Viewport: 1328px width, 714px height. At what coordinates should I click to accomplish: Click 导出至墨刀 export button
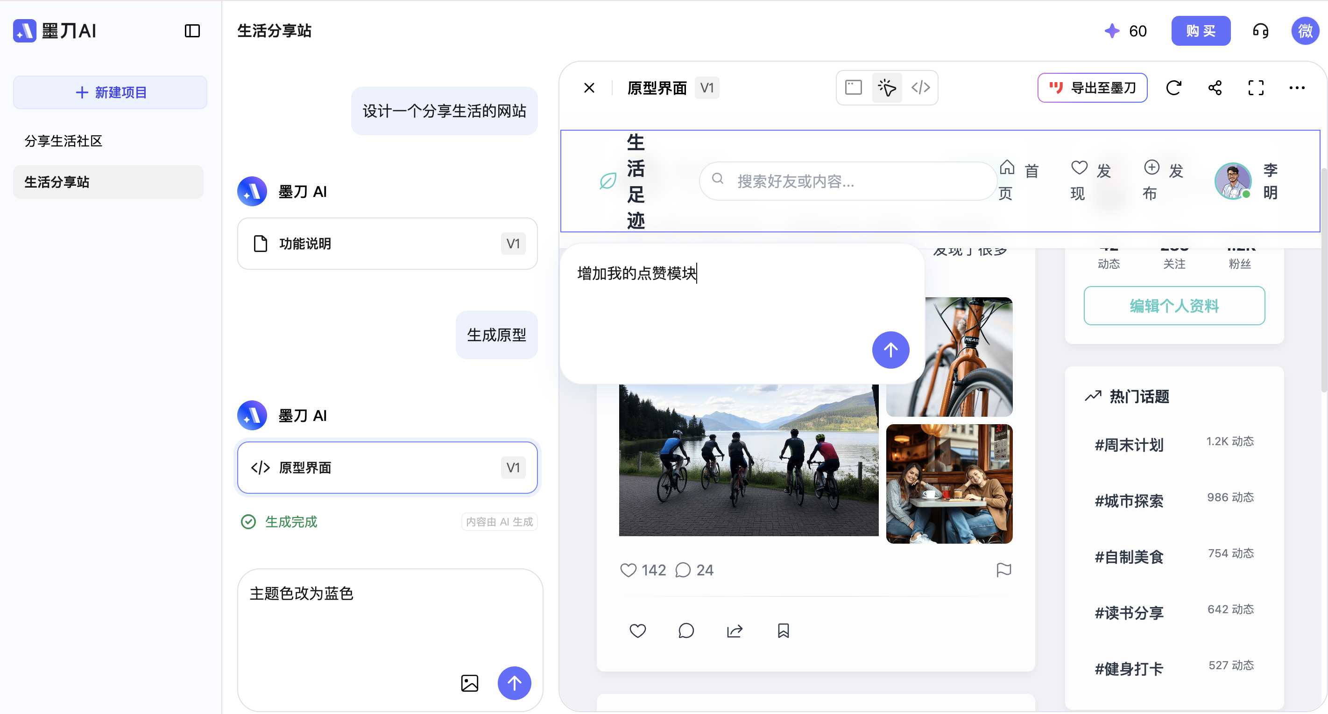tap(1092, 88)
